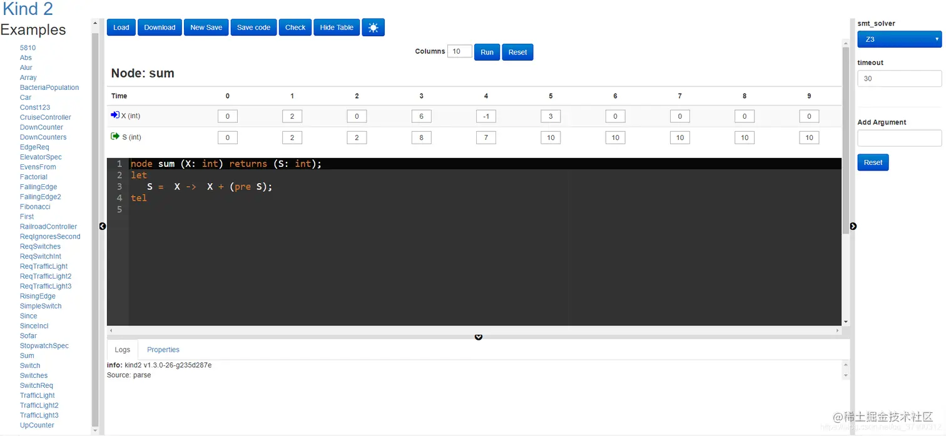Open the EdgeReq example
Image resolution: width=946 pixels, height=436 pixels.
point(34,147)
